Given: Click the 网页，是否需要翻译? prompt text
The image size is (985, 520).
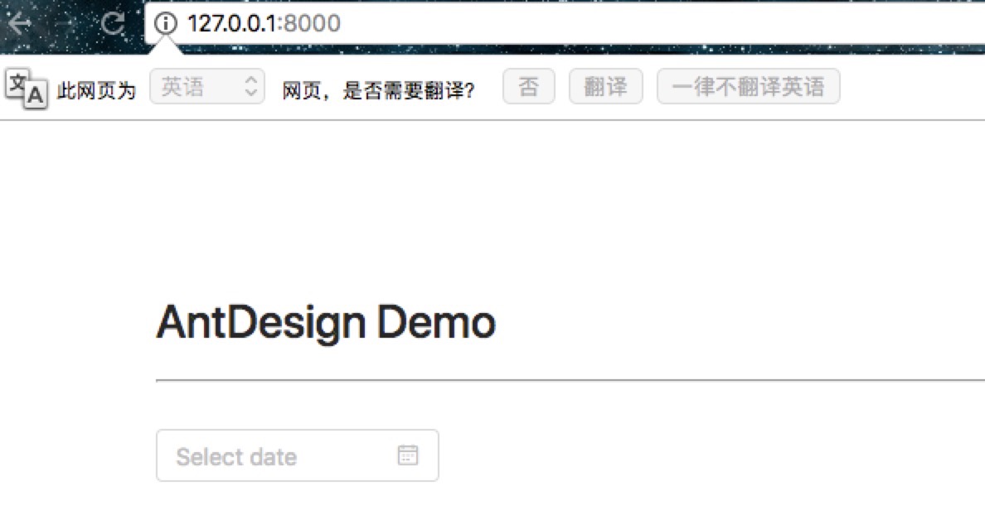Looking at the screenshot, I should click(x=378, y=91).
